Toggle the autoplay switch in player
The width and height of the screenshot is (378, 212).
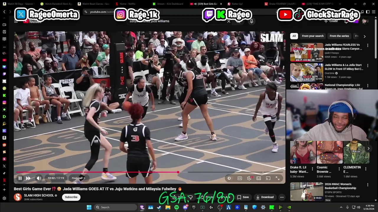point(229,178)
